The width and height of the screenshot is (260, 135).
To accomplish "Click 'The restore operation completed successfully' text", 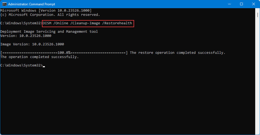I will pyautogui.click(x=178, y=53).
